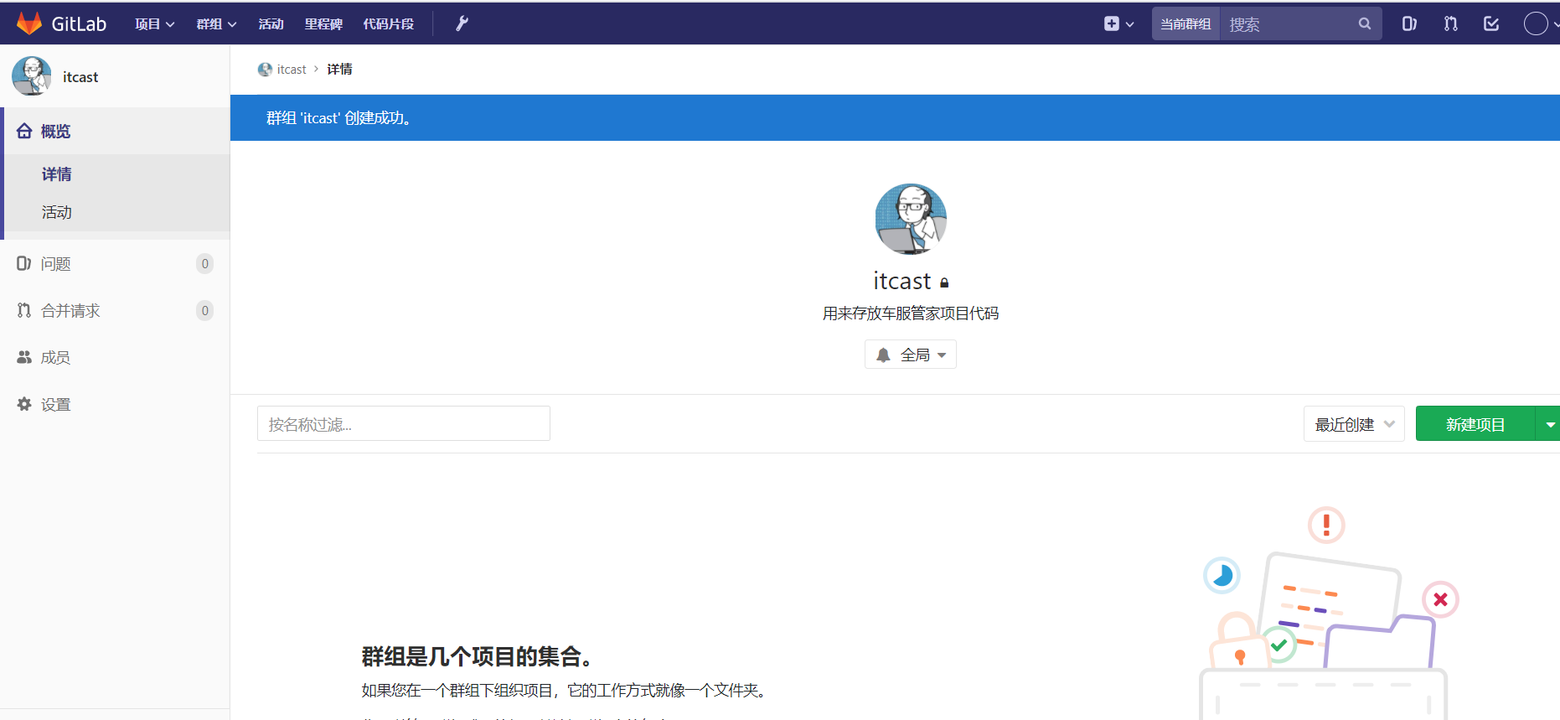Open the todos checkmark icon
The image size is (1560, 720).
tap(1491, 23)
